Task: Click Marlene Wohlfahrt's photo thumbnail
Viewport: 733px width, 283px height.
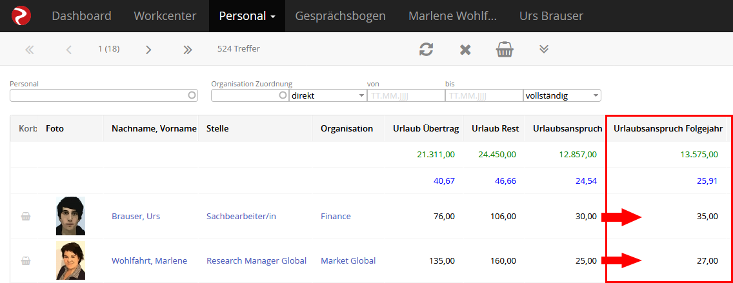Action: coord(70,260)
